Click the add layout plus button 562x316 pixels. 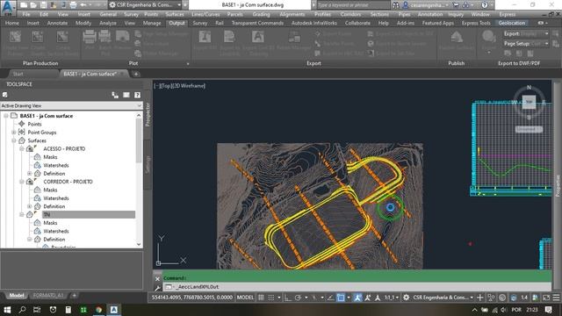[74, 296]
